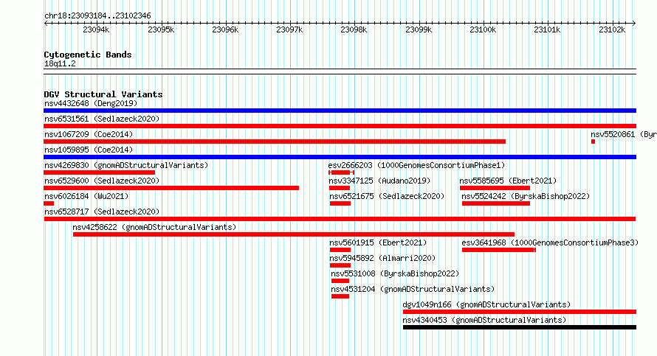
Task: Select nsv5531008 (ByrskaBishop2022) label
Action: click(395, 273)
